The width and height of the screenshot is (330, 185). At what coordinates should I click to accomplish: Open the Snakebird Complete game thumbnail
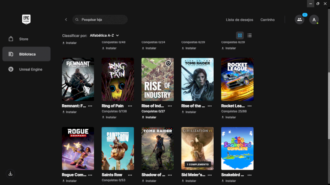point(237,148)
